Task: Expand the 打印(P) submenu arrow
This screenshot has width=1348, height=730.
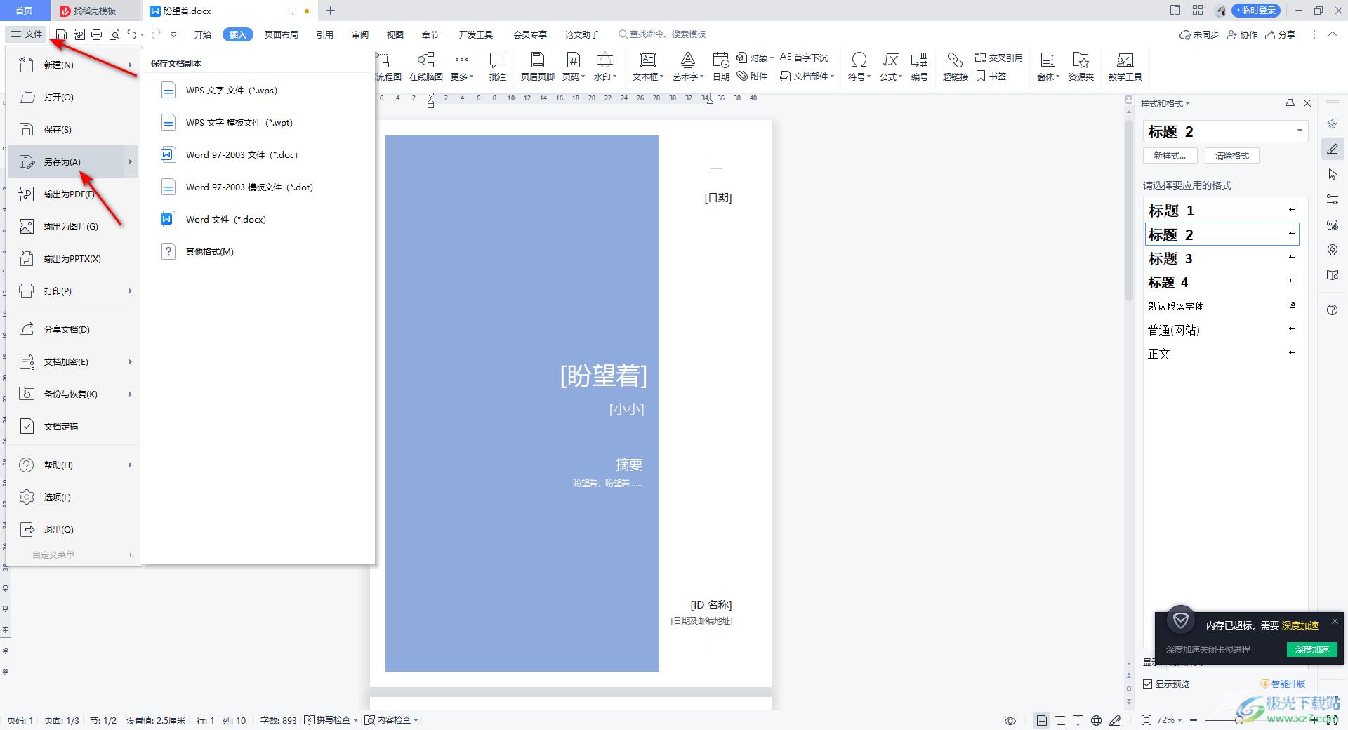Action: pos(131,291)
